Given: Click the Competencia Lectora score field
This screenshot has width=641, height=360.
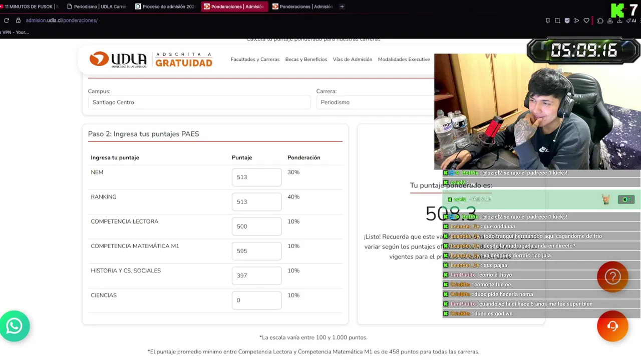Looking at the screenshot, I should [256, 226].
